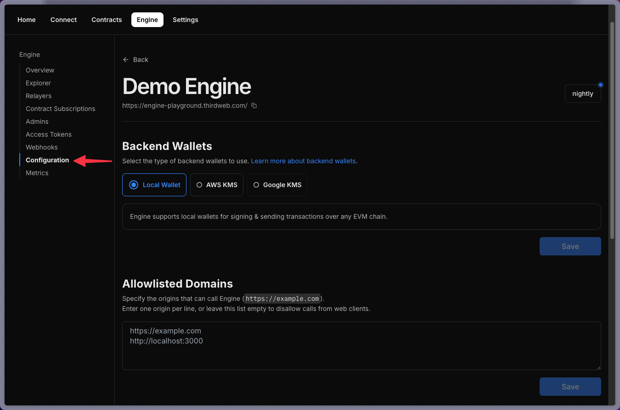Open Access Tokens in the sidebar

[49, 134]
